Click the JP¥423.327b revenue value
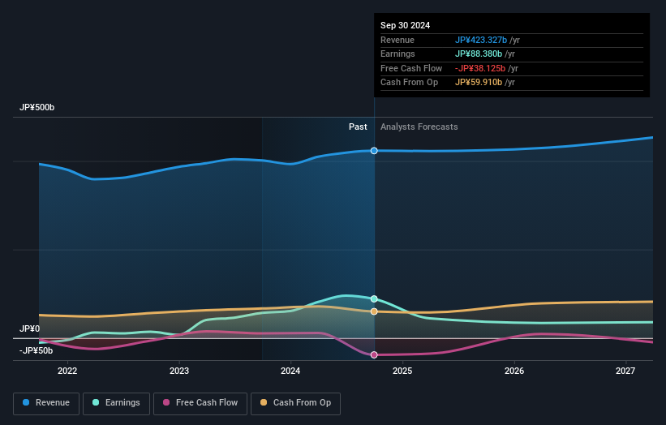This screenshot has height=425, width=666. pyautogui.click(x=481, y=40)
